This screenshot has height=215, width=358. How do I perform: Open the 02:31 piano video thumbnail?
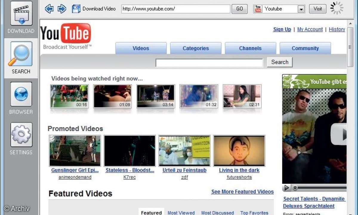click(242, 96)
